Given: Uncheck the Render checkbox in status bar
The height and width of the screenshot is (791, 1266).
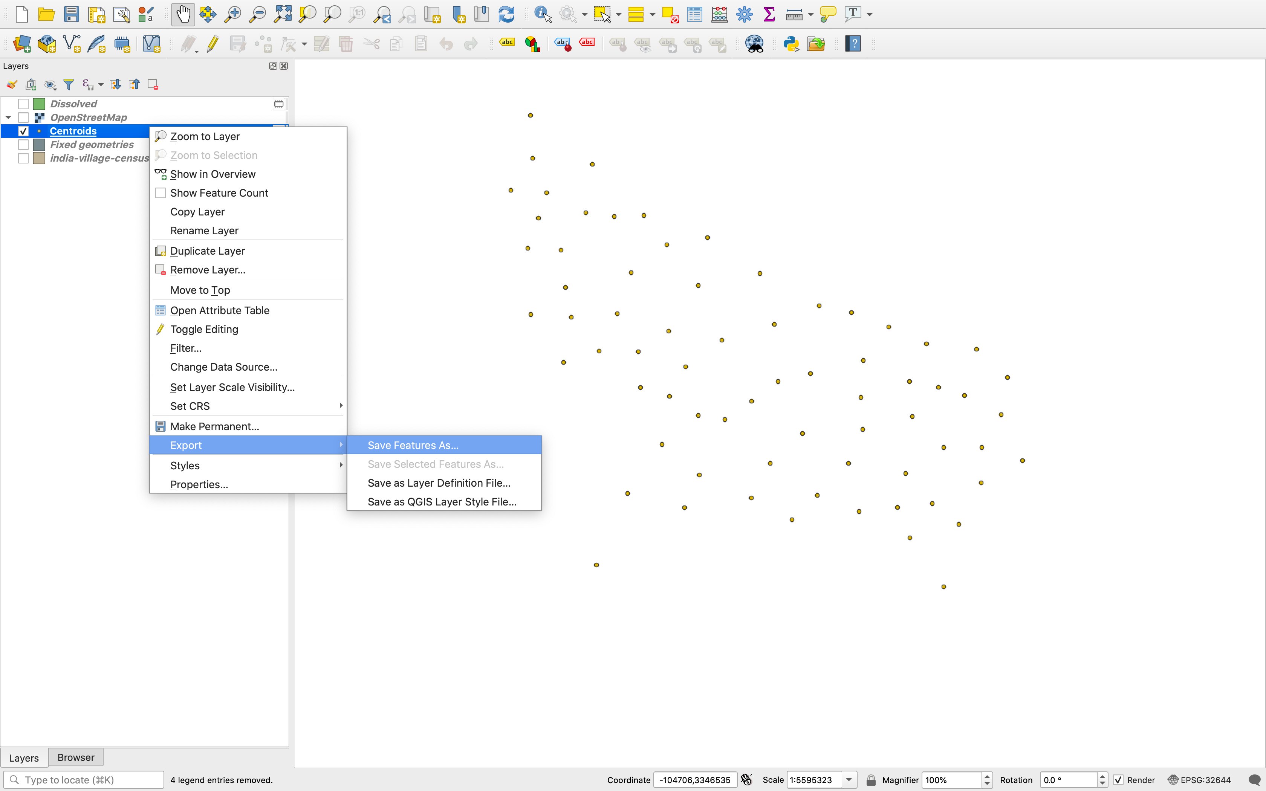Looking at the screenshot, I should tap(1118, 780).
